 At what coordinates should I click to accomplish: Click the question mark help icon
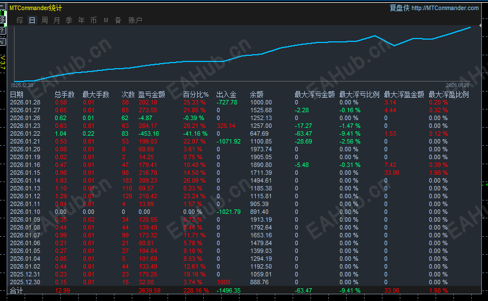pos(2,31)
